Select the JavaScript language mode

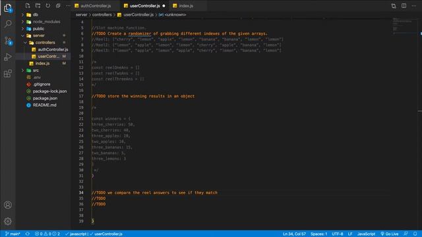click(x=366, y=234)
